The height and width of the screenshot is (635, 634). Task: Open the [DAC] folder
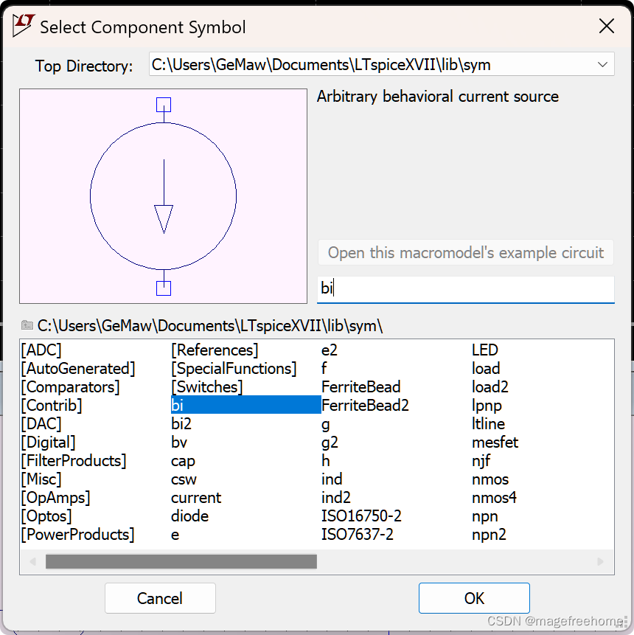[x=41, y=424]
